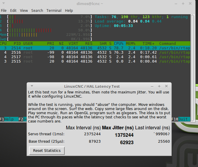Open the View menu in terminal

coord(24,11)
